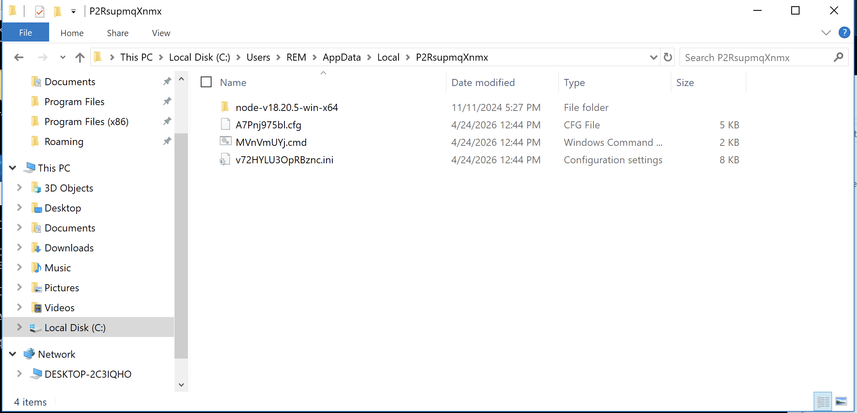This screenshot has height=413, width=857.
Task: Switch to the View ribbon tab
Action: (161, 33)
